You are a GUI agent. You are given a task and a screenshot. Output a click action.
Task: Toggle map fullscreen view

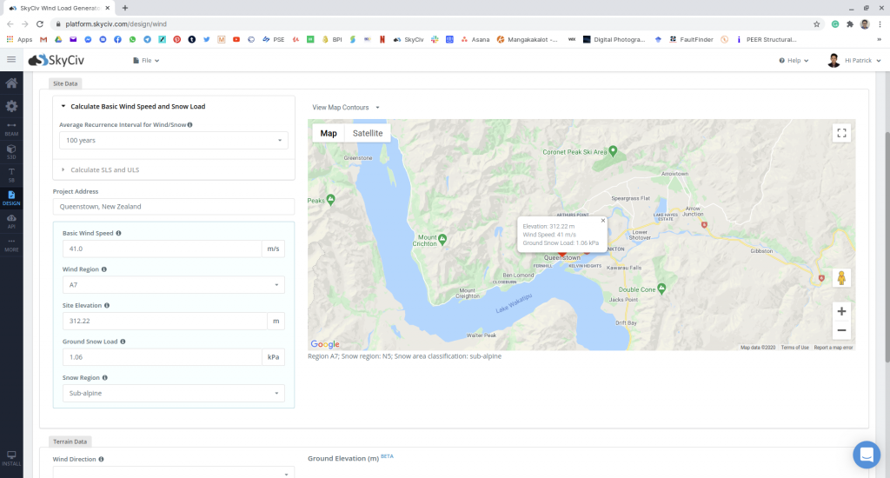(x=840, y=133)
